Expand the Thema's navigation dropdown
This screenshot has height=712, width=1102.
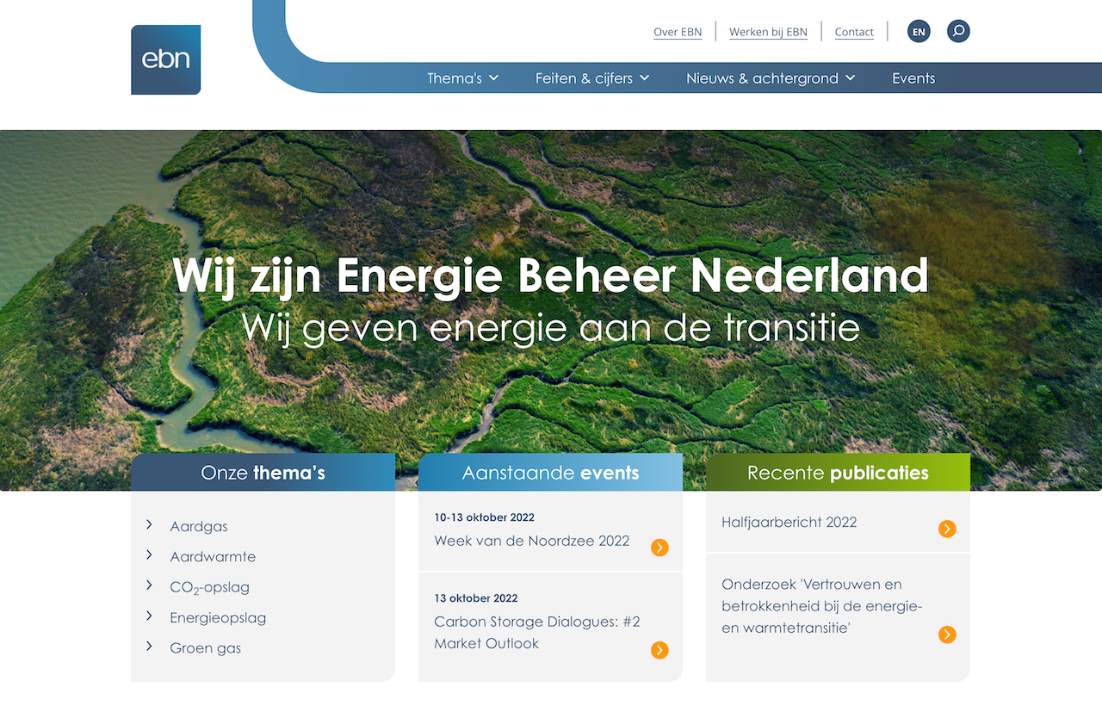[462, 77]
